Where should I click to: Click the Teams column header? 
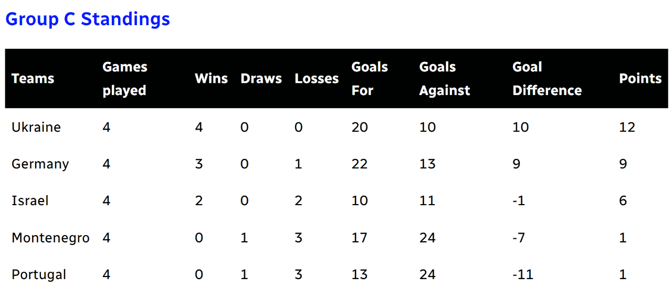coord(33,79)
